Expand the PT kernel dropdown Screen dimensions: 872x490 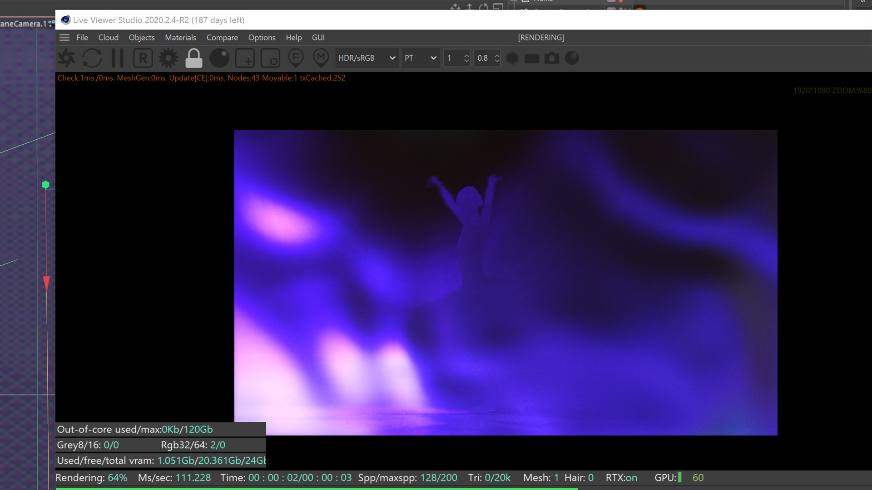pyautogui.click(x=421, y=58)
